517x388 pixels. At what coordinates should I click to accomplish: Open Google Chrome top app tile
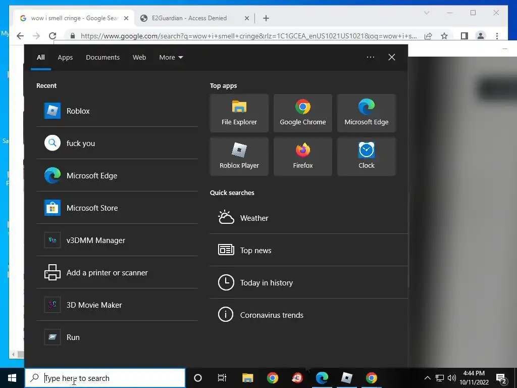pyautogui.click(x=303, y=113)
